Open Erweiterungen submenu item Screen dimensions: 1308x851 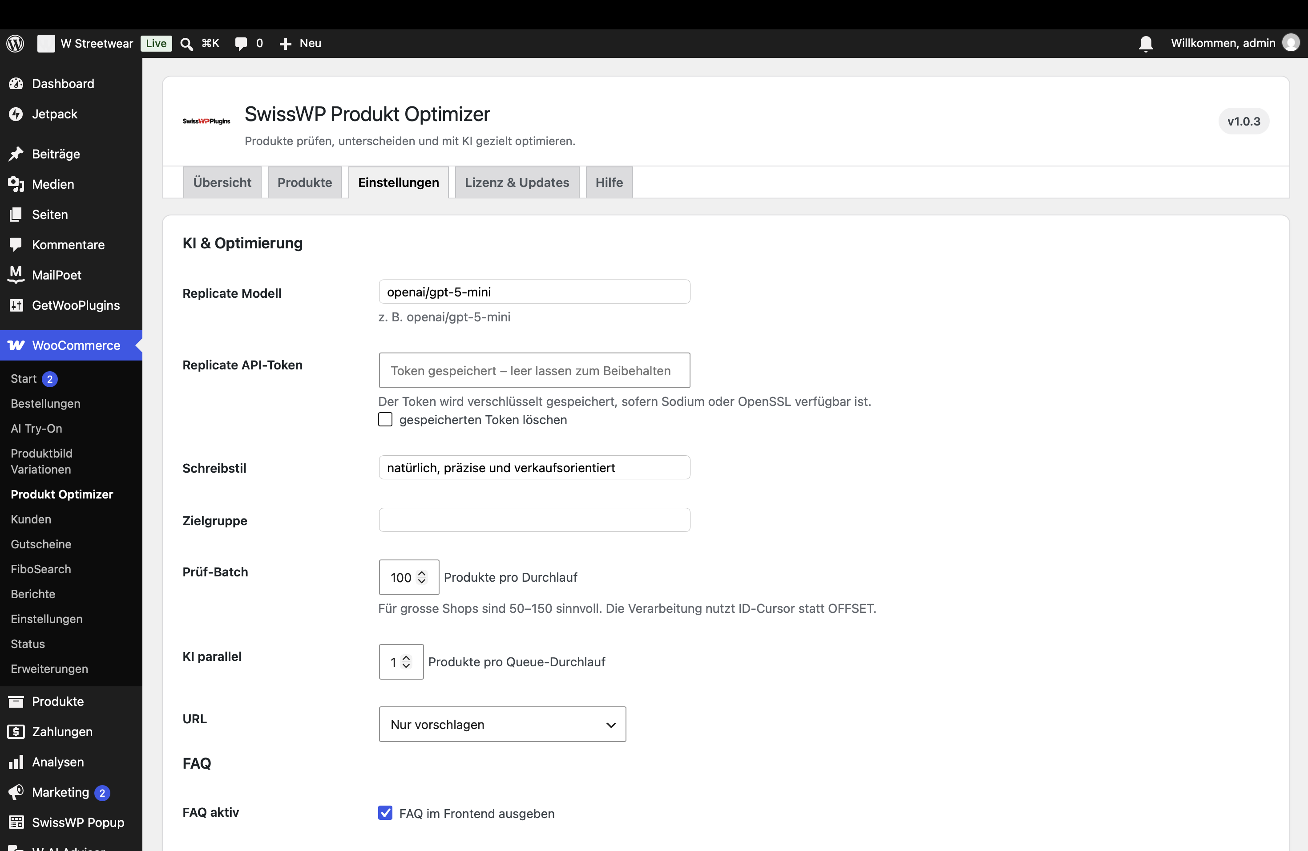coord(49,669)
